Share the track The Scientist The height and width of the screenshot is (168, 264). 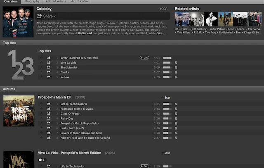point(49,67)
